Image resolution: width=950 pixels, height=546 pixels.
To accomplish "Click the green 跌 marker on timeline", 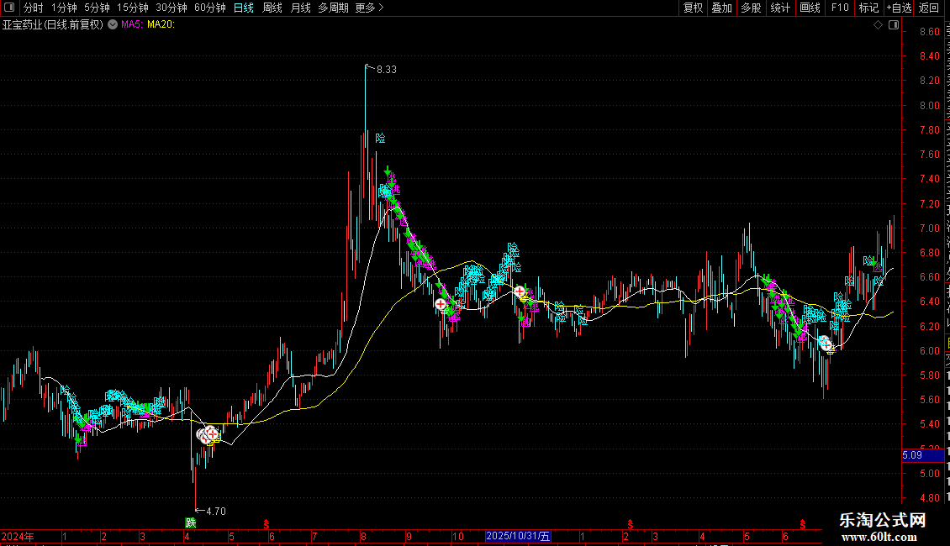I will 191,523.
